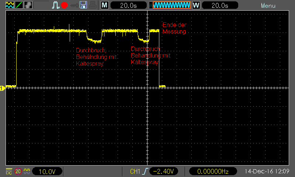
Task: Click the grey persistence waveform icon
Action: coord(28,5)
